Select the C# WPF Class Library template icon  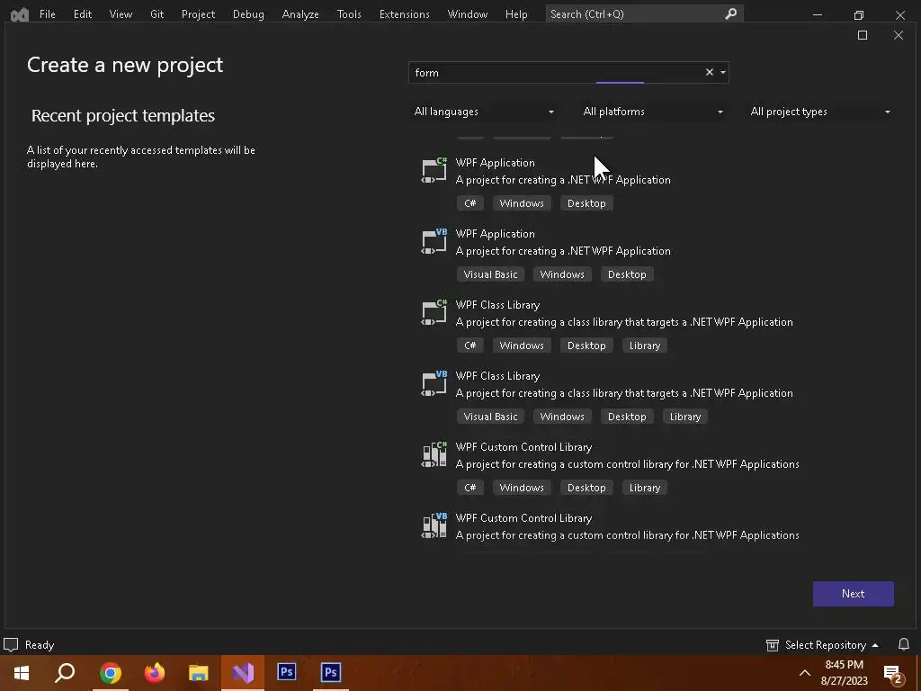click(x=434, y=312)
